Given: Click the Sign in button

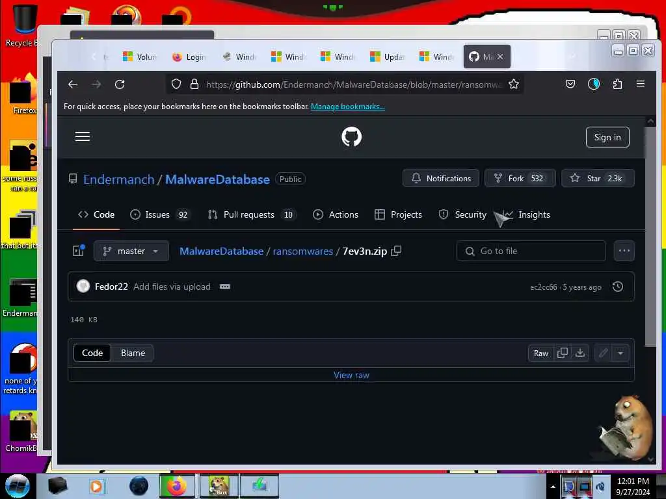Looking at the screenshot, I should (x=607, y=137).
